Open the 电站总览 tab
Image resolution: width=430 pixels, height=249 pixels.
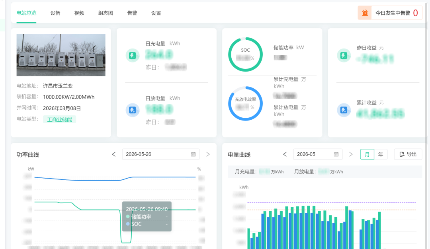(26, 13)
